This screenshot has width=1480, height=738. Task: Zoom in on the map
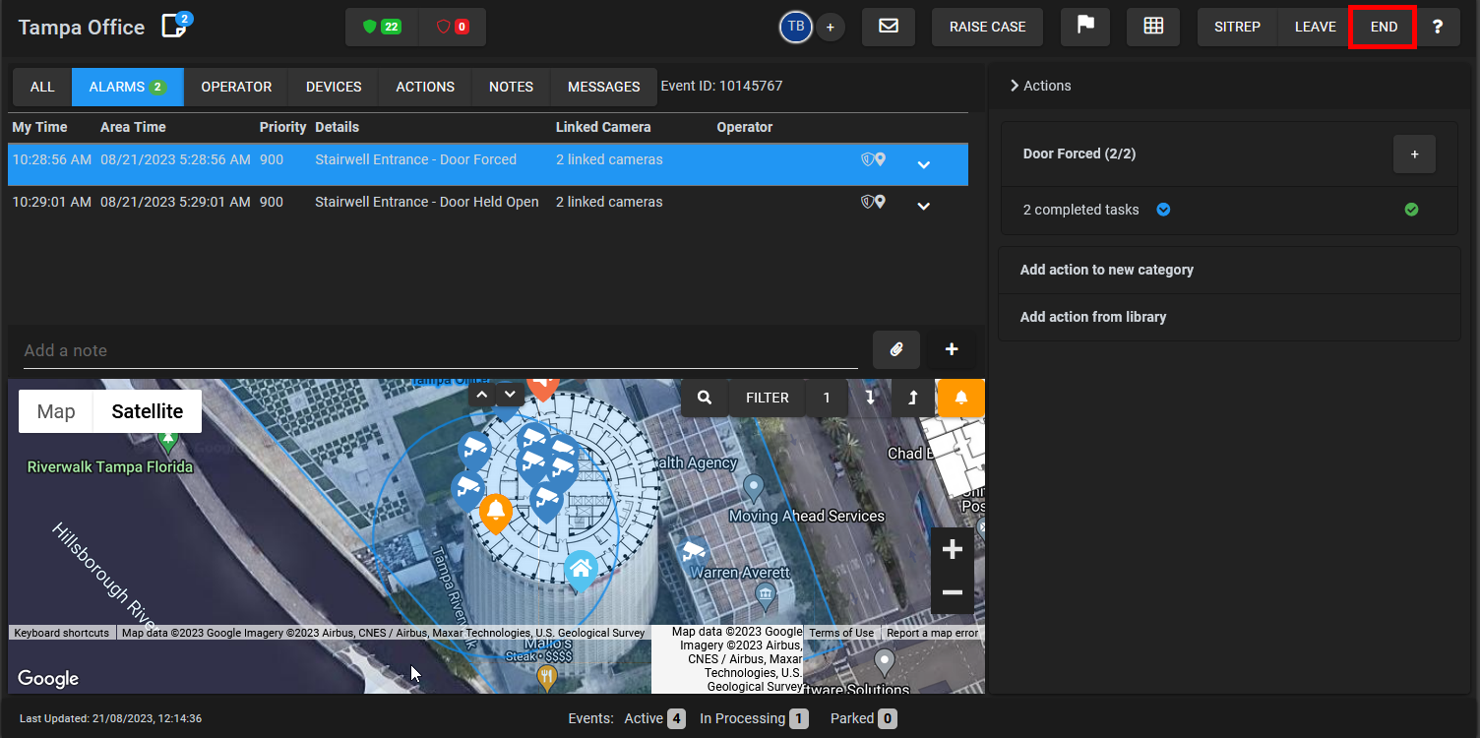(953, 549)
